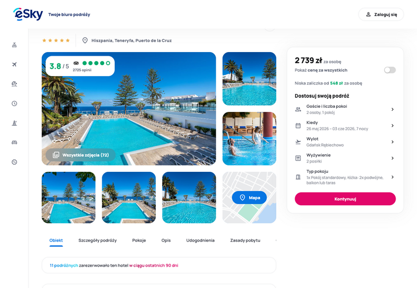Toggle 'Pokaż cenę za wszystkich' switch

point(389,70)
